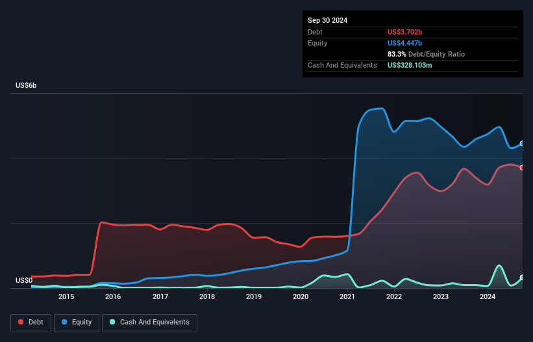Click the 2023 x-axis label
This screenshot has width=533, height=342.
[441, 296]
